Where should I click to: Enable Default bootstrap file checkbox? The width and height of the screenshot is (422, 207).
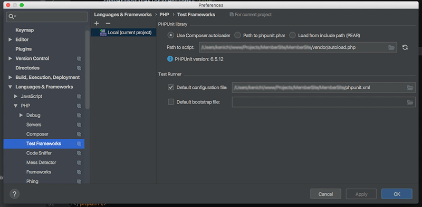pos(171,101)
